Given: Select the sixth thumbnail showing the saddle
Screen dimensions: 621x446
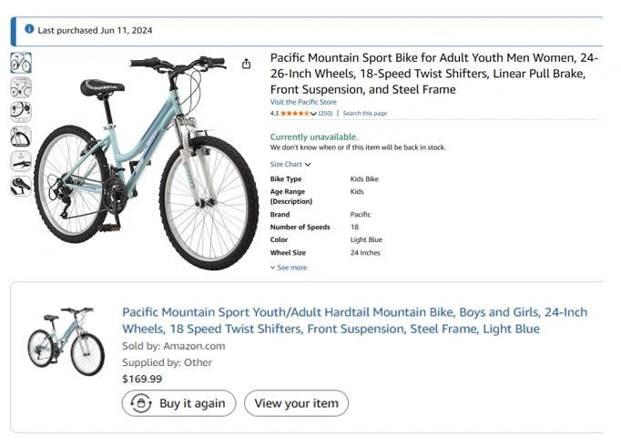Looking at the screenshot, I should coord(21,186).
